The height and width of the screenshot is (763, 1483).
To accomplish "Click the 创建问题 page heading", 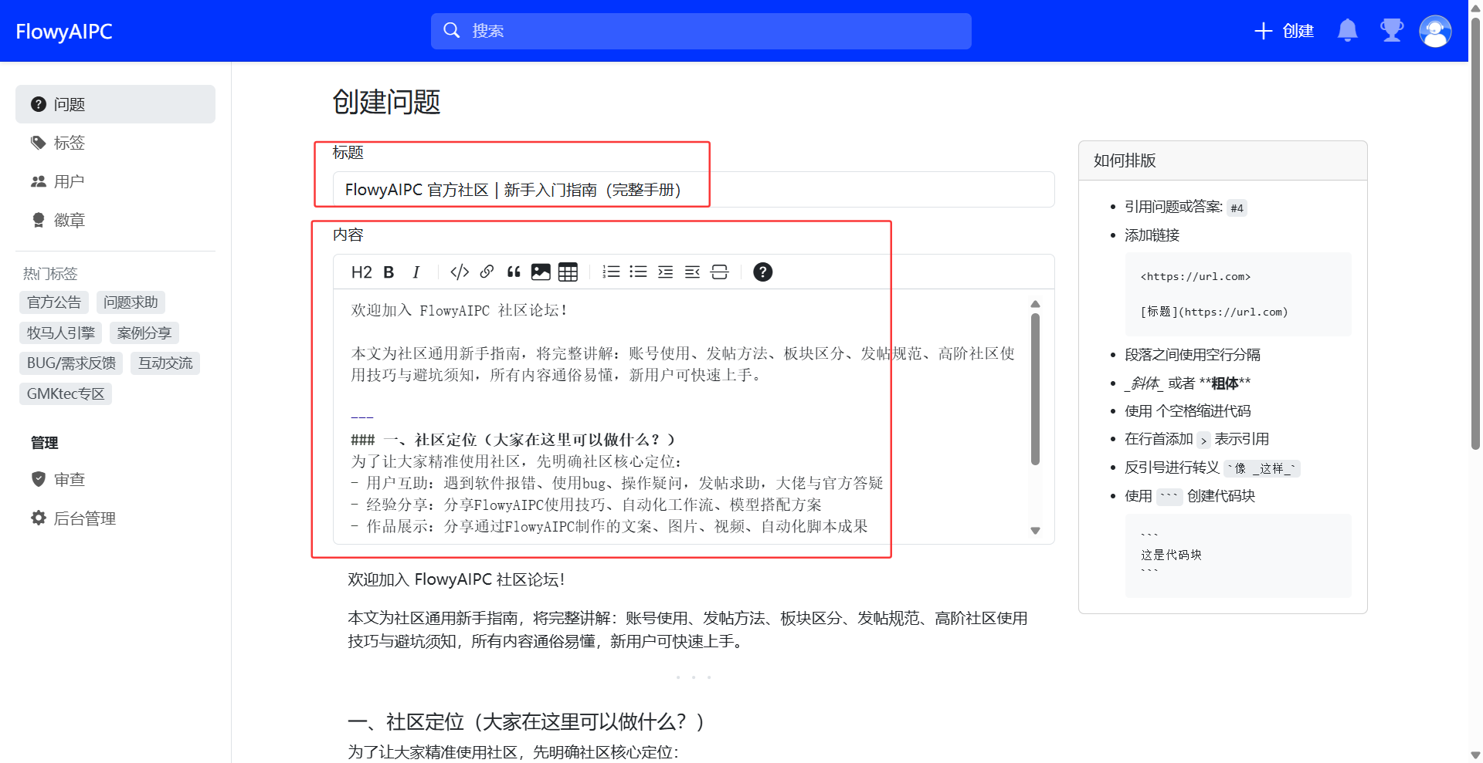I will [386, 102].
